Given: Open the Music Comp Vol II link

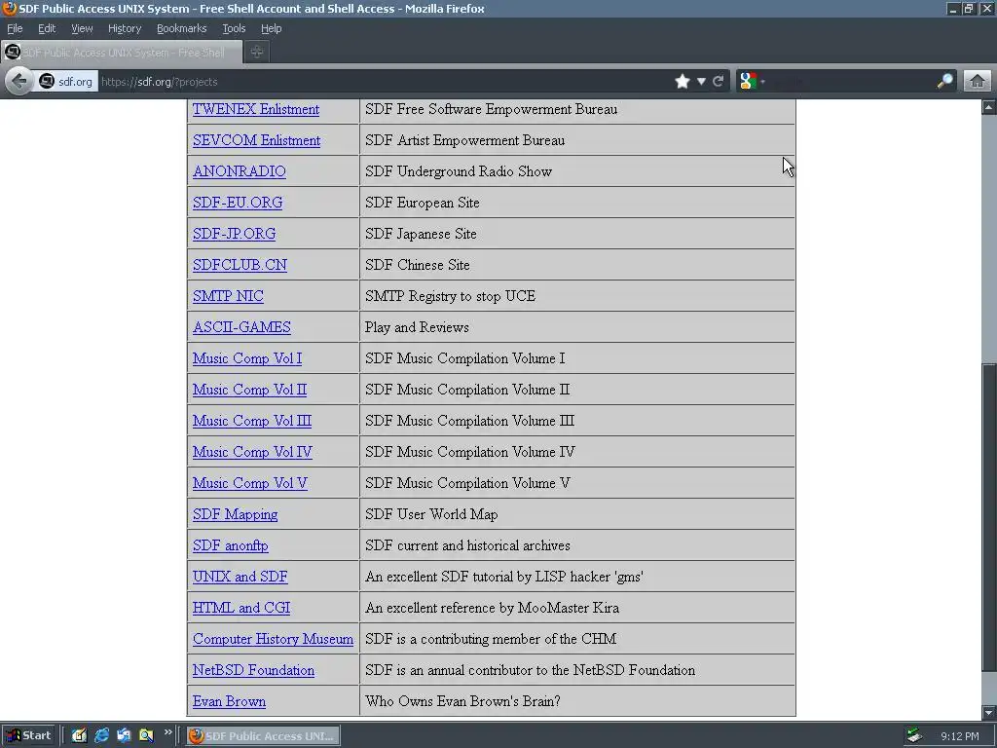Looking at the screenshot, I should click(250, 390).
